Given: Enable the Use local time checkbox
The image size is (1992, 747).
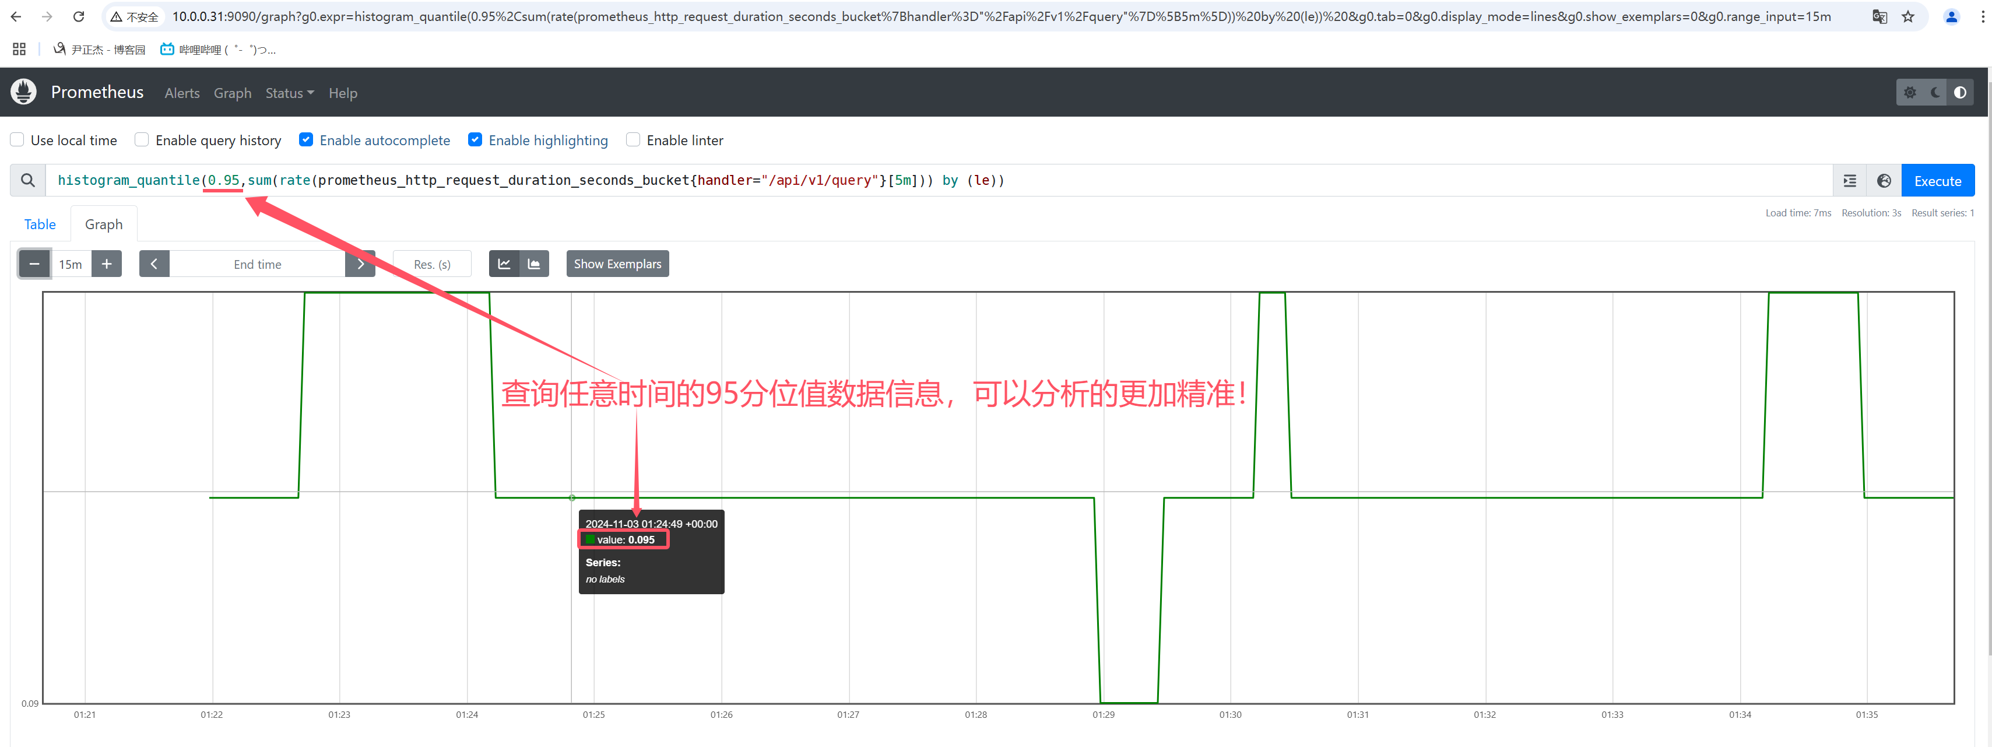Looking at the screenshot, I should [17, 140].
